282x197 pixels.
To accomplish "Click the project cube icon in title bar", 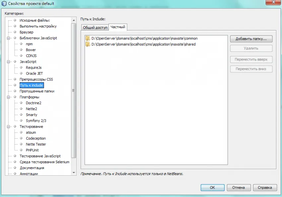I will (x=4, y=4).
